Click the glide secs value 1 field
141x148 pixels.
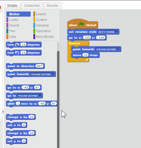pyautogui.click(x=18, y=103)
